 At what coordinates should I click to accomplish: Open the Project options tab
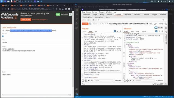click(87, 17)
